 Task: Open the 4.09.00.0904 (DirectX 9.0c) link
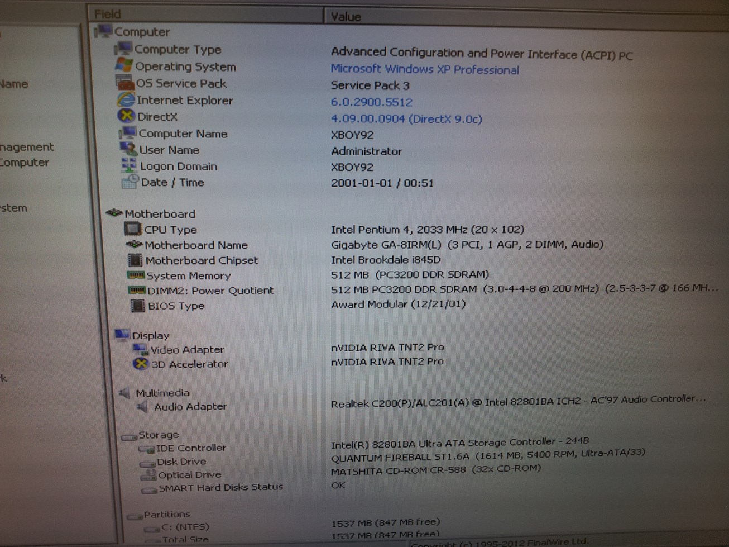[406, 118]
